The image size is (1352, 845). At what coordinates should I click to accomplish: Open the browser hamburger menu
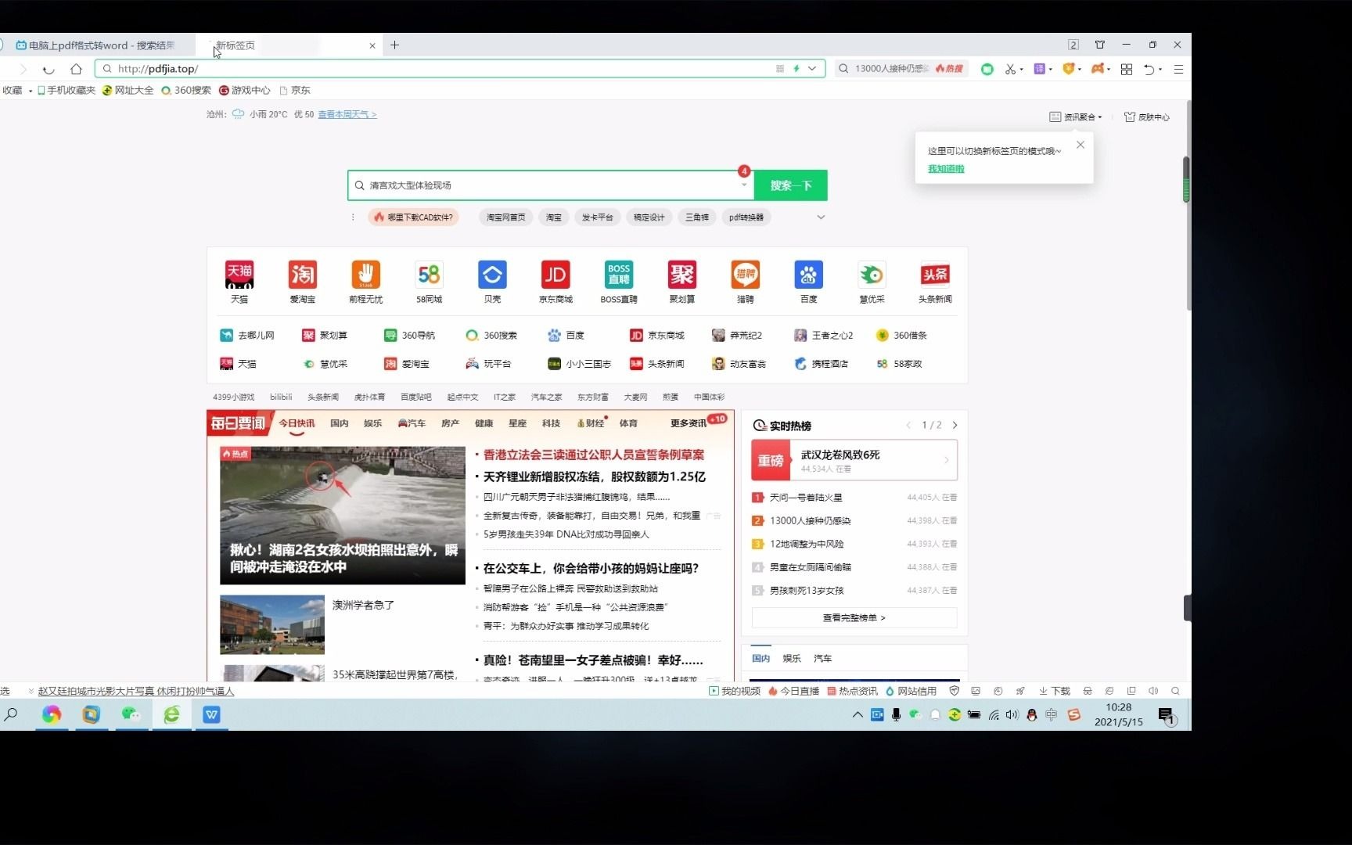1178,69
